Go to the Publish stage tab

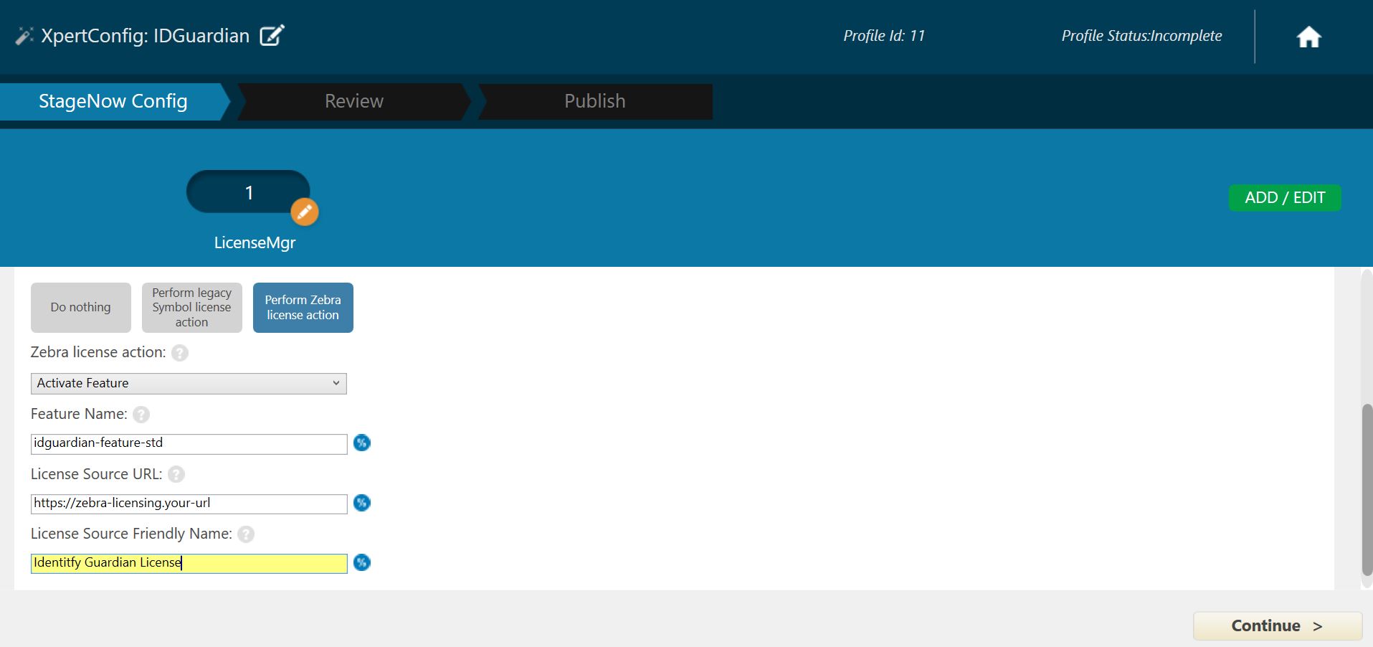click(x=594, y=101)
